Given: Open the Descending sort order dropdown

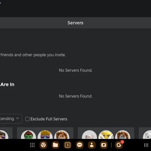Looking at the screenshot, I should point(11,119).
